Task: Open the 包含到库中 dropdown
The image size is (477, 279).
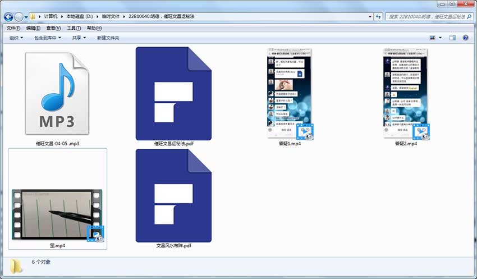Action: pyautogui.click(x=48, y=38)
